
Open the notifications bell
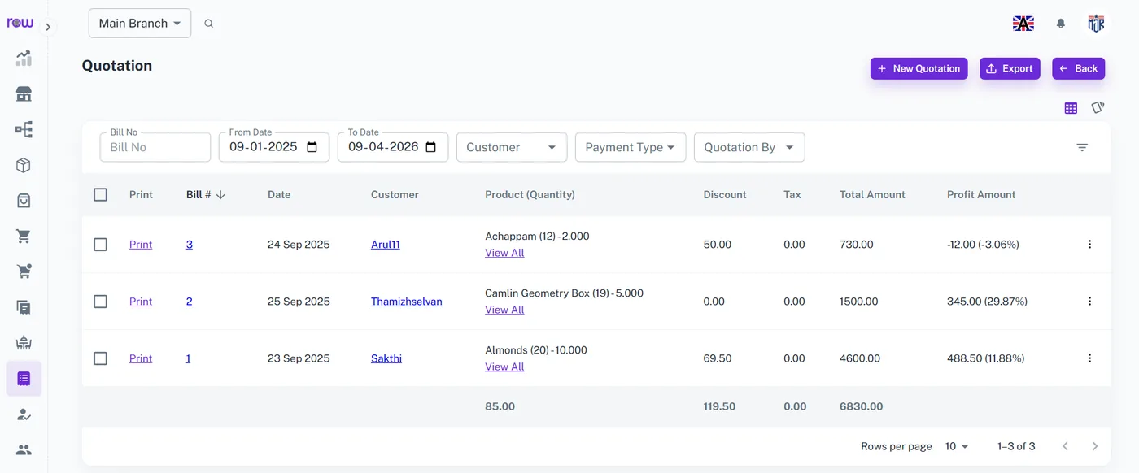click(x=1061, y=24)
